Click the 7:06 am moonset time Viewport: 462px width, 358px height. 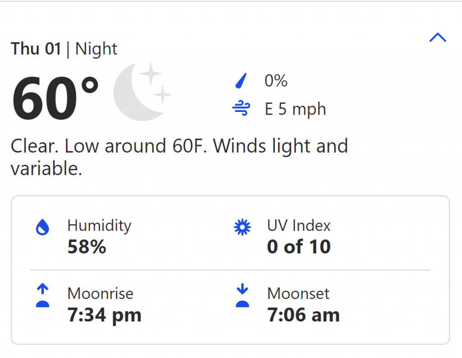pos(304,315)
